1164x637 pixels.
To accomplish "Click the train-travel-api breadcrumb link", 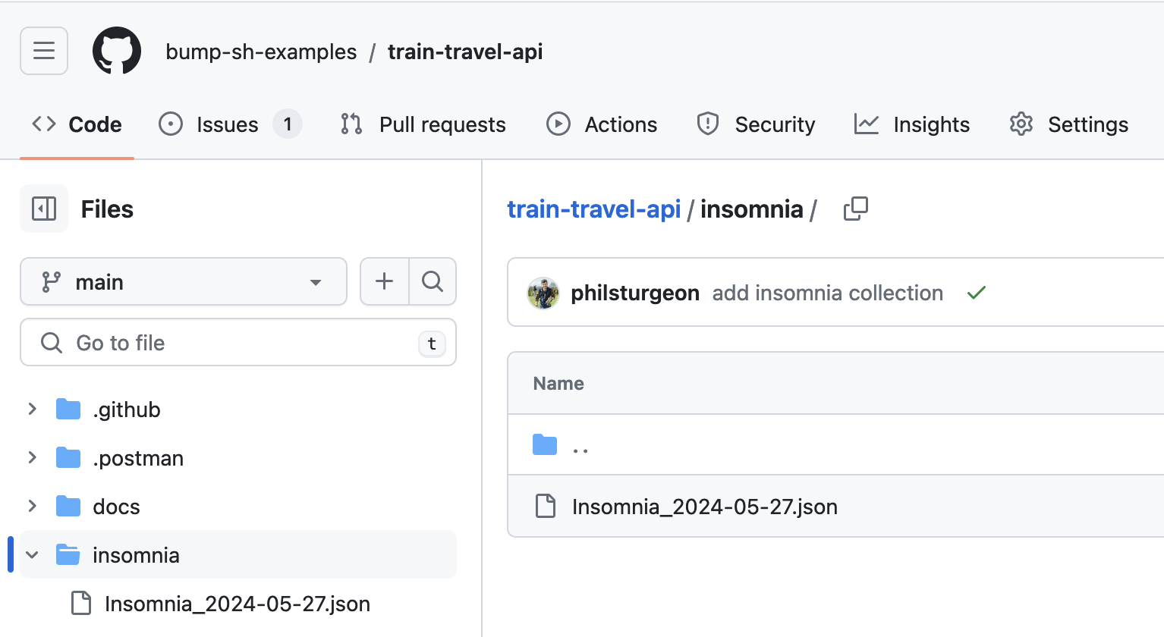I will (593, 209).
